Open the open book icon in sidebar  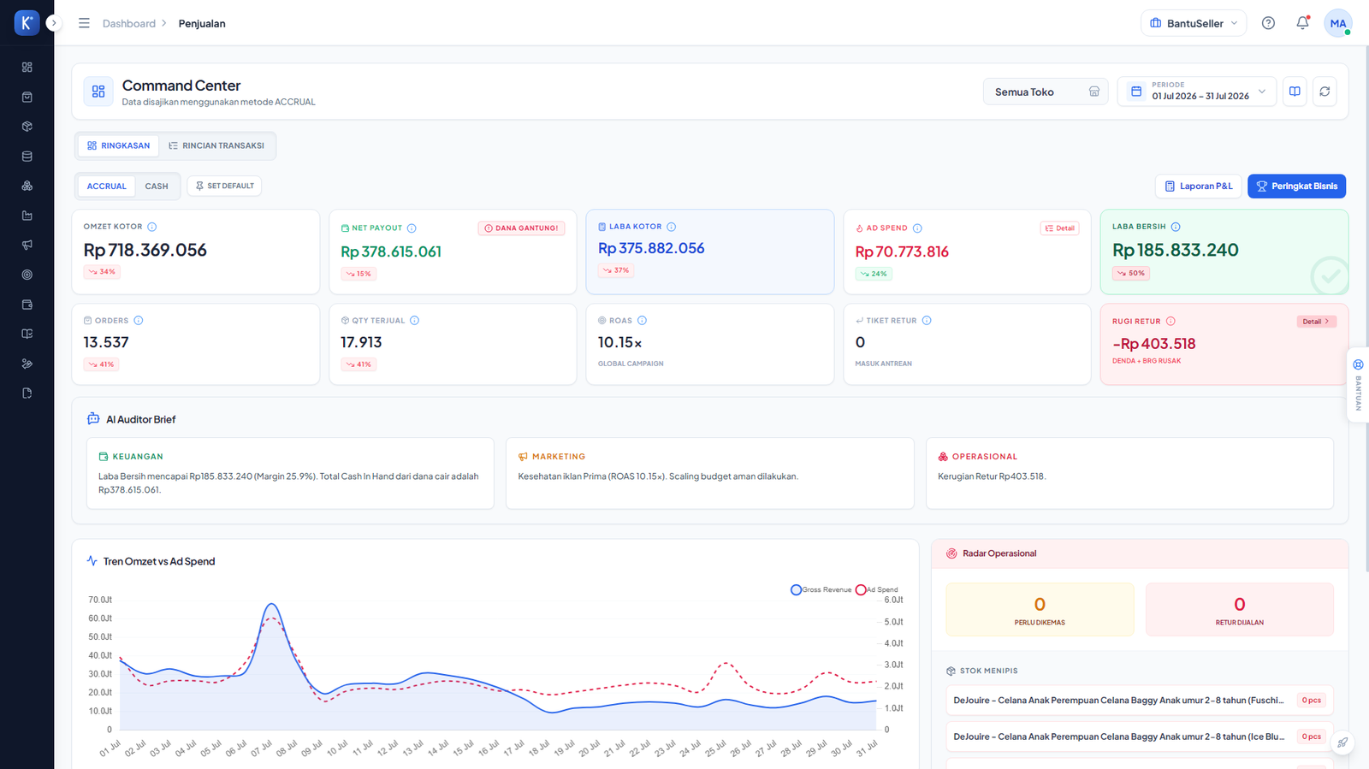pyautogui.click(x=27, y=334)
